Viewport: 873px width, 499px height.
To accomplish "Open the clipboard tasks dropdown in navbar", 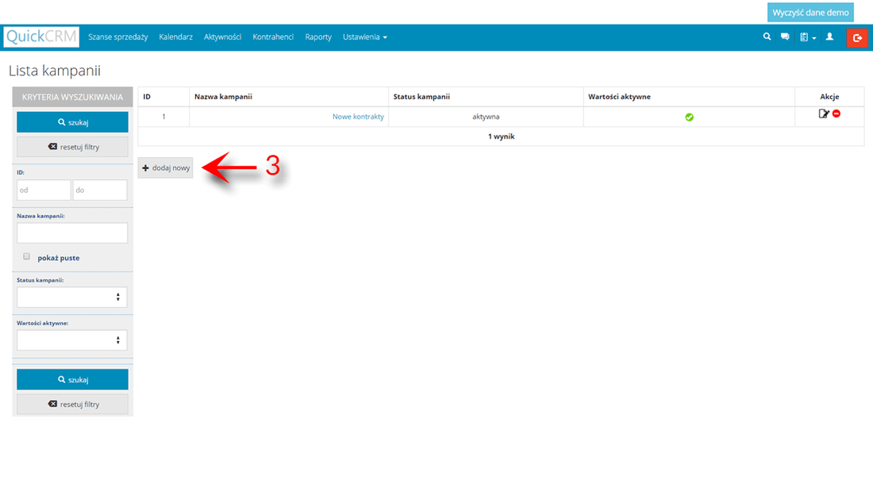I will coord(808,37).
